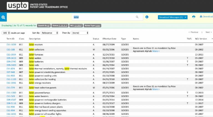This screenshot has height=117, width=213.
Task: Click the USPTO logo
Action: click(x=18, y=6)
